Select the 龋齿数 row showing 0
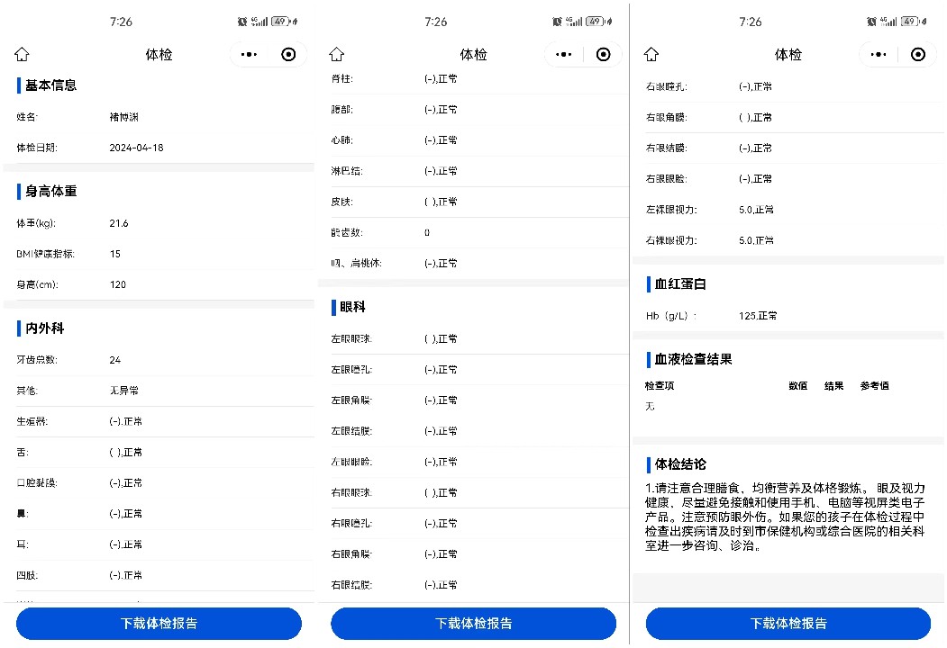947x648 pixels. click(x=473, y=232)
